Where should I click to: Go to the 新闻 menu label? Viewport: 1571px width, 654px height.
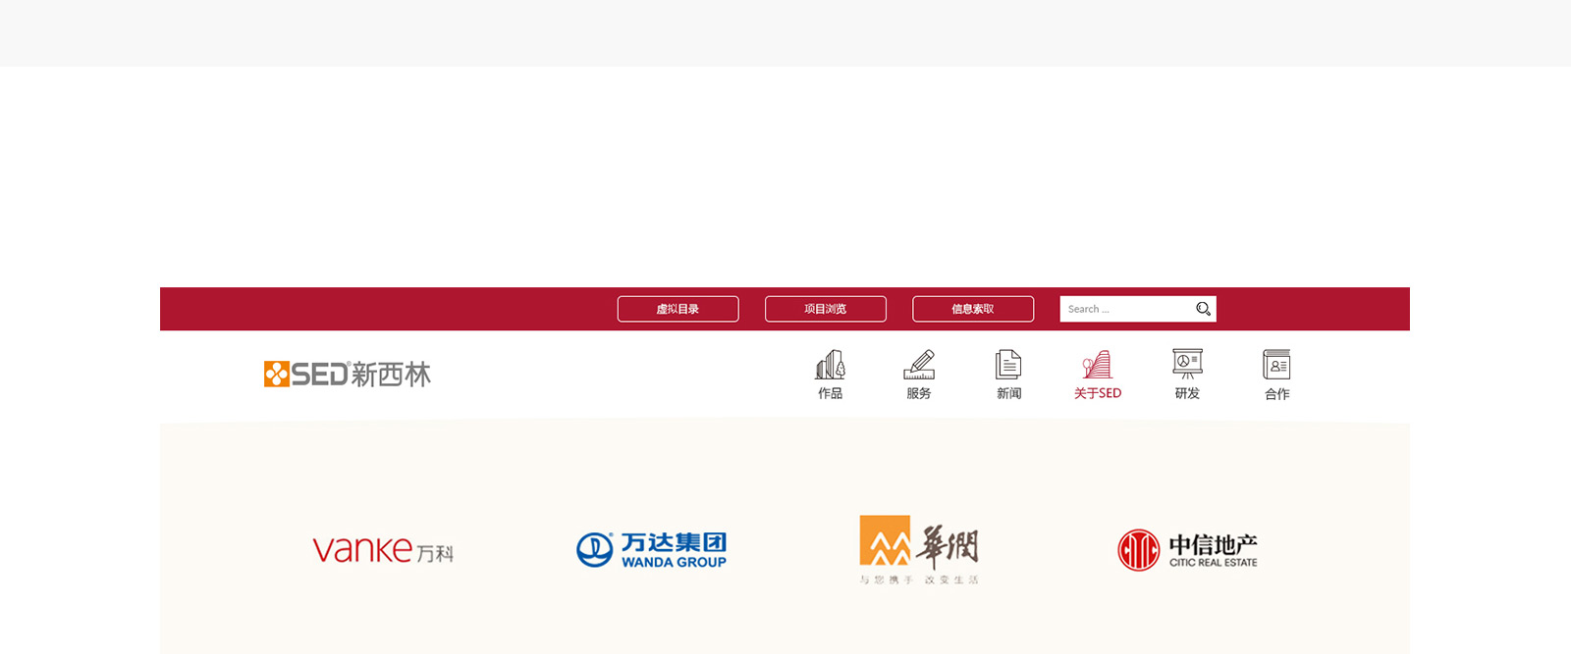(1008, 393)
